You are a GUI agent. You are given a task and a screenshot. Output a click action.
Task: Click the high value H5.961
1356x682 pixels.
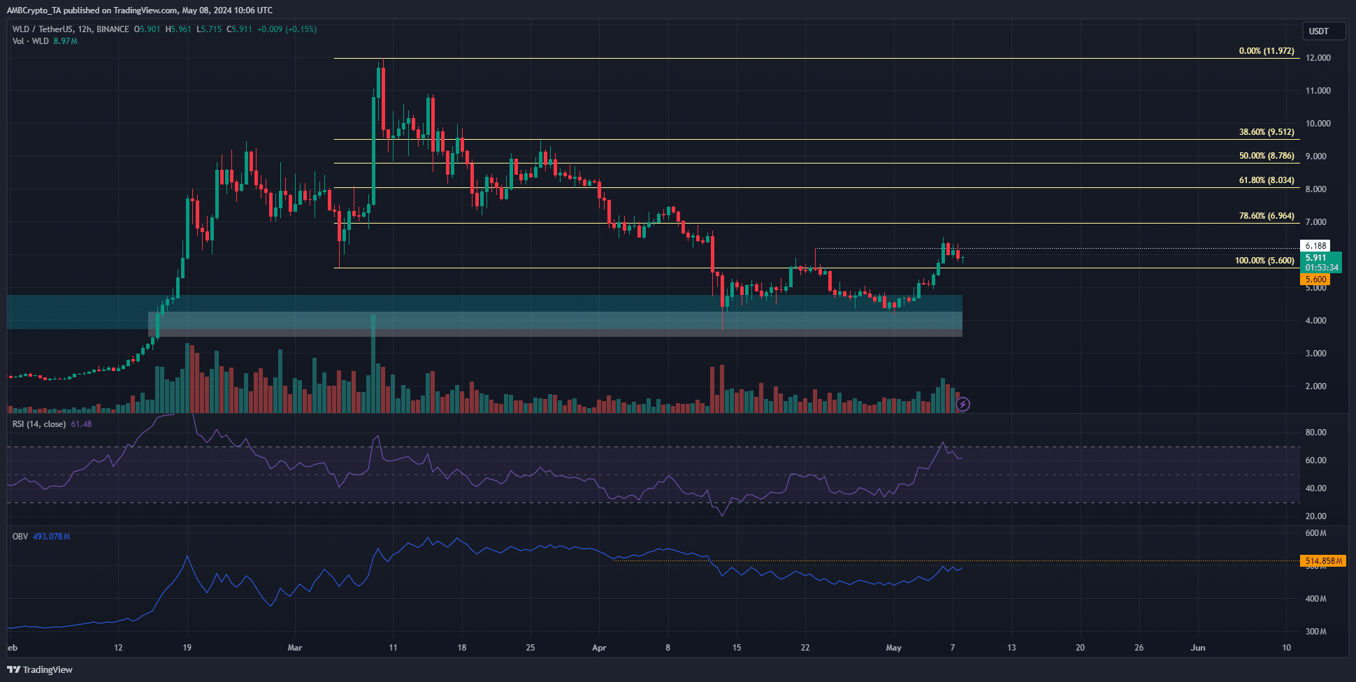[x=178, y=29]
